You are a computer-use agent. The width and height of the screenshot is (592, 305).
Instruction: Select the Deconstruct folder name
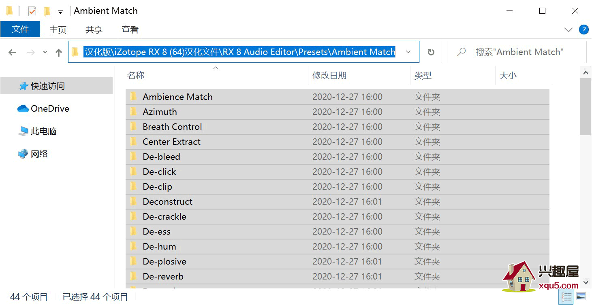click(167, 201)
